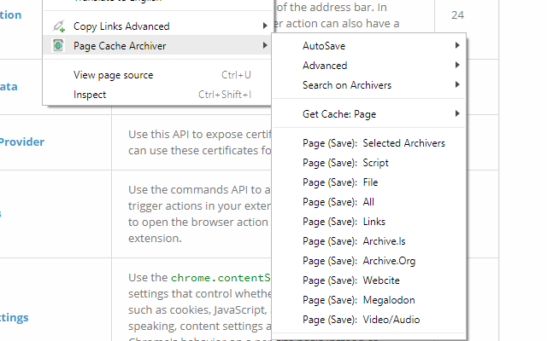Image resolution: width=547 pixels, height=341 pixels.
Task: Click the table cell showing 24
Action: (x=458, y=15)
